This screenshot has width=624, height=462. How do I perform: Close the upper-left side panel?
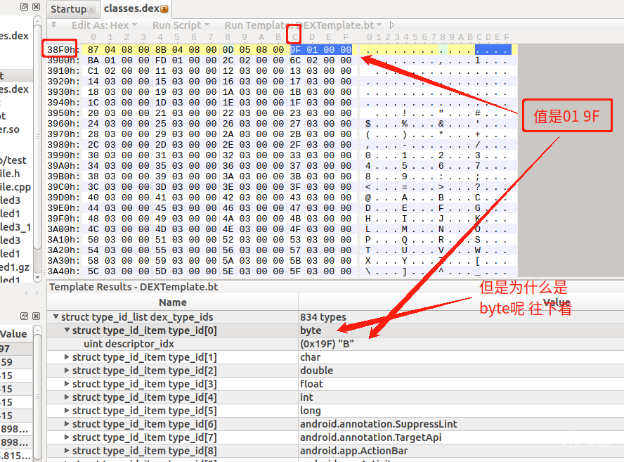tap(36, 7)
